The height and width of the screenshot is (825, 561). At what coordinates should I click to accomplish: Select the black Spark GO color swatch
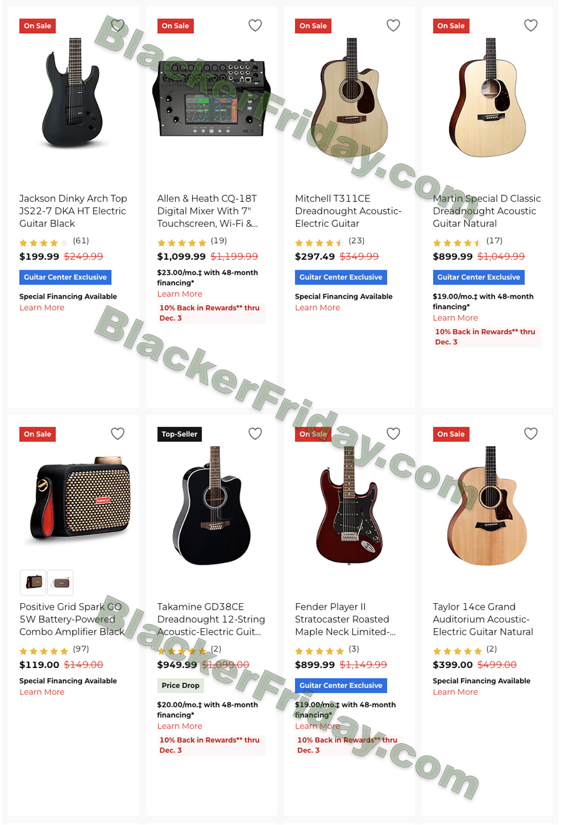(x=33, y=583)
